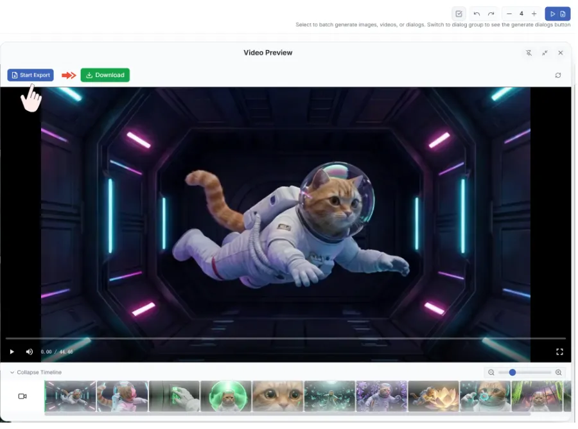This screenshot has height=429, width=578.
Task: Click the disabled magic-wand icon in preview header
Action: [x=528, y=53]
